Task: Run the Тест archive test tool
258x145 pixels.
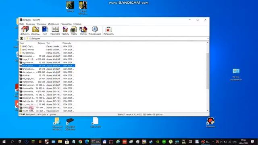Action: (45, 31)
